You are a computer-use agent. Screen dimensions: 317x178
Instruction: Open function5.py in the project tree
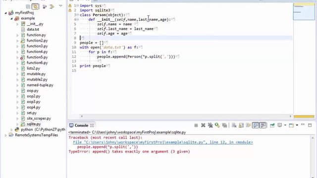(37, 57)
